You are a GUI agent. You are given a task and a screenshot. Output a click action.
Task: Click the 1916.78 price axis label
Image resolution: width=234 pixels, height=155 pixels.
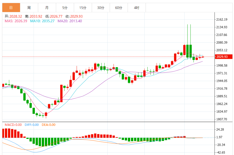222,88
